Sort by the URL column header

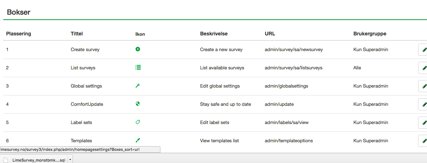(x=270, y=34)
